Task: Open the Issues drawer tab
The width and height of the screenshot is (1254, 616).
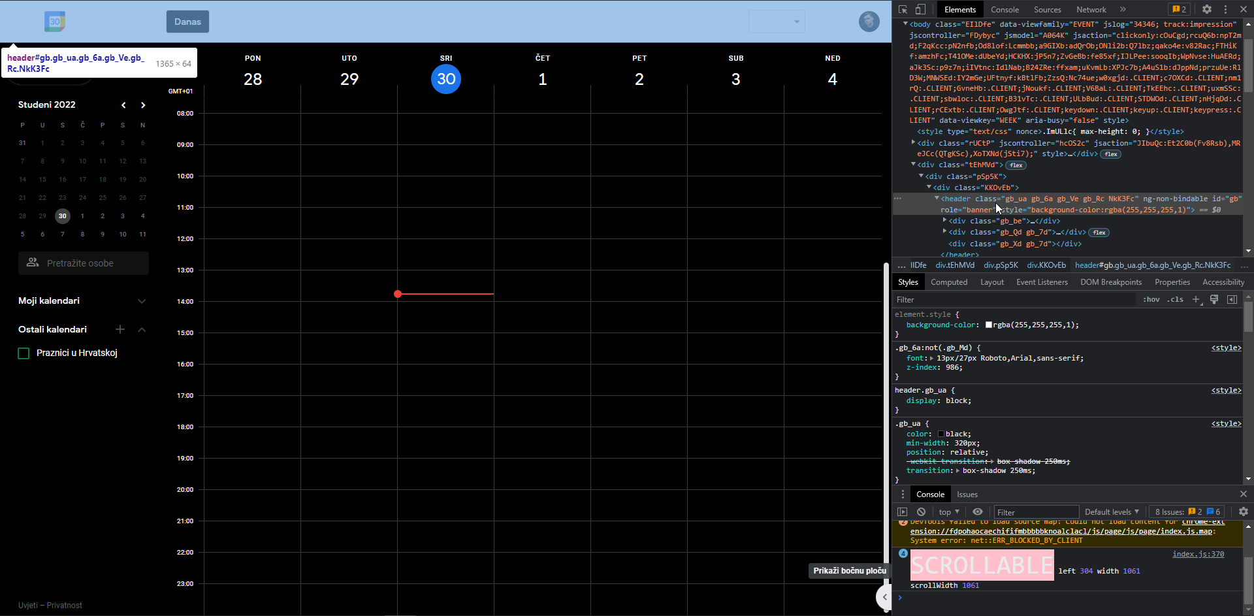Action: [967, 494]
